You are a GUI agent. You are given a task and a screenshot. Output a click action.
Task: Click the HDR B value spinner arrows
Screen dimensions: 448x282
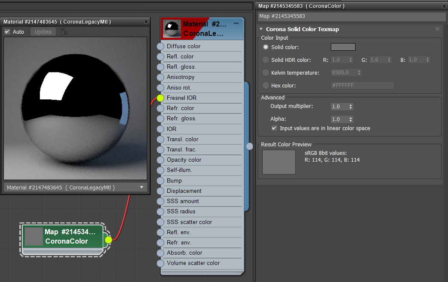[427, 60]
